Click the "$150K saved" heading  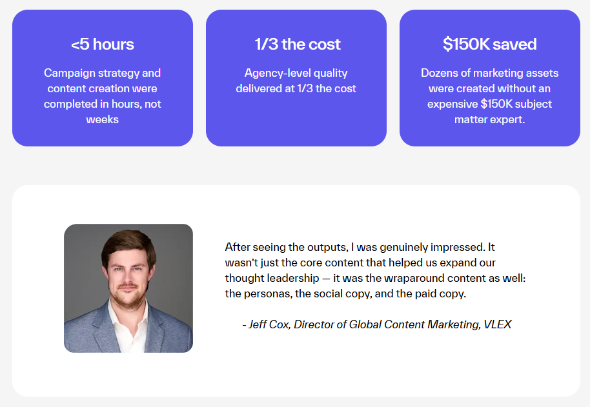[489, 44]
